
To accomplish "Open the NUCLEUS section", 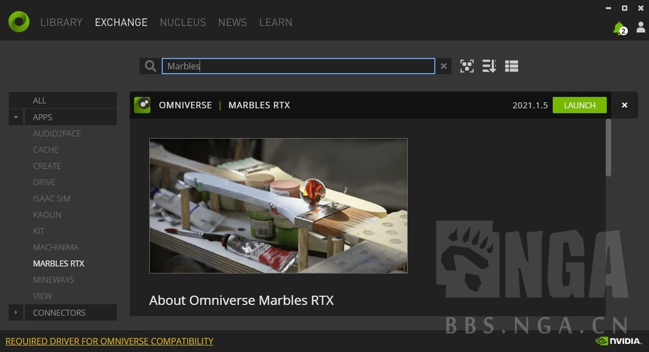I will [x=182, y=22].
